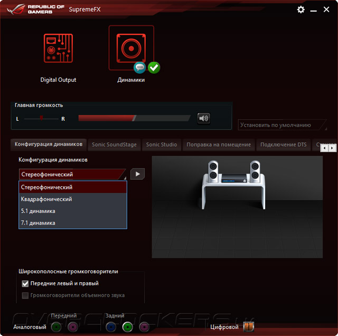338x336 pixels.
Task: Click the green checkmark default device badge
Action: 154,68
